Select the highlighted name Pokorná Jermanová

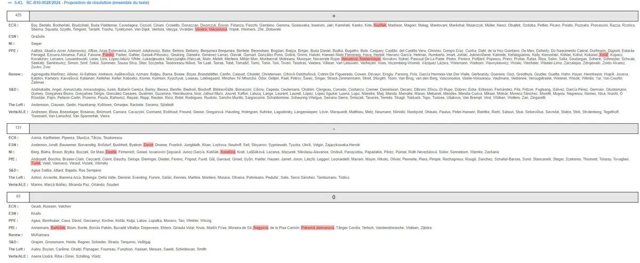[317, 227]
